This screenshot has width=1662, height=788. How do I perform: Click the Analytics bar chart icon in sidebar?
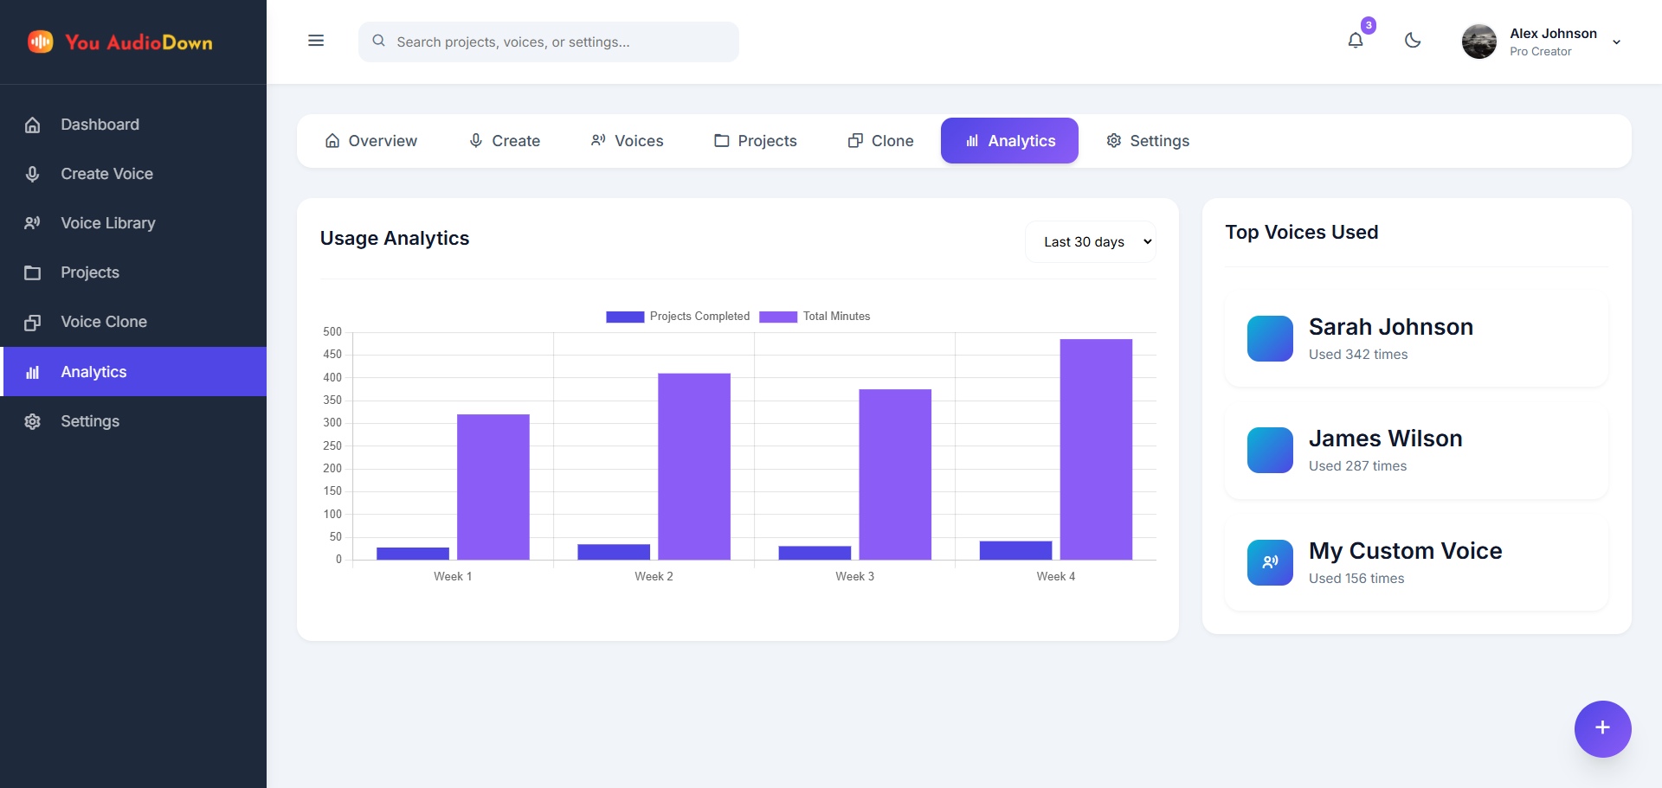[33, 372]
